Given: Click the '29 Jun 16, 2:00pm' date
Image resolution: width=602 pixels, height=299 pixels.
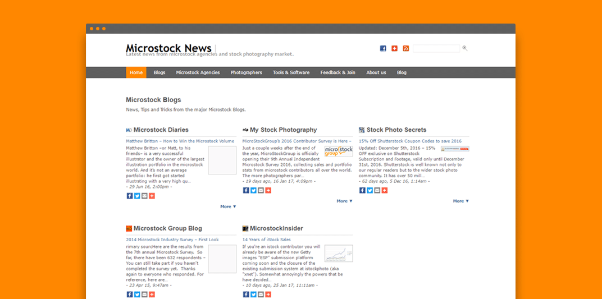Looking at the screenshot, I should pos(149,187).
